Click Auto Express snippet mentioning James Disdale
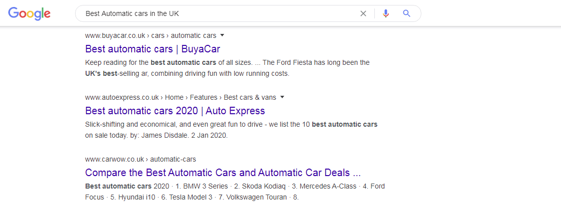Viewport: 561px width, 210px height. coord(231,130)
